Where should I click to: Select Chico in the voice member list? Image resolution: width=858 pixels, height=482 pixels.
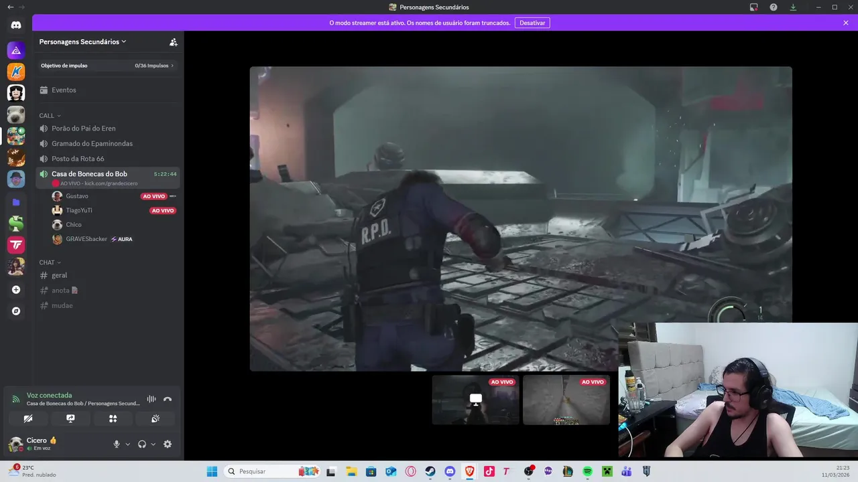[x=114, y=225]
